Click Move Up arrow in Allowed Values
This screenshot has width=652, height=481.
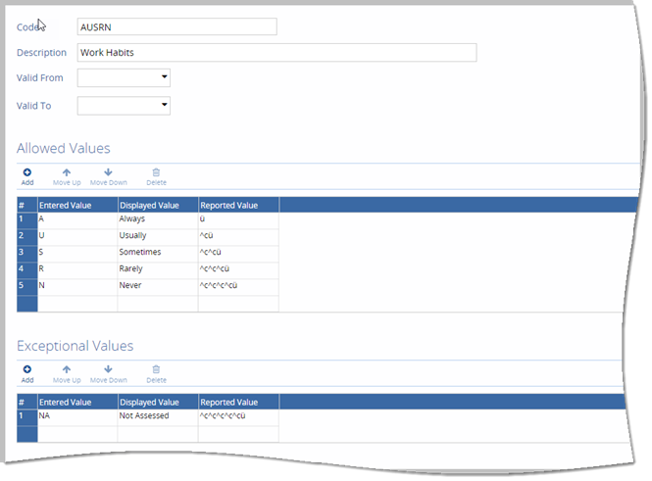(67, 174)
